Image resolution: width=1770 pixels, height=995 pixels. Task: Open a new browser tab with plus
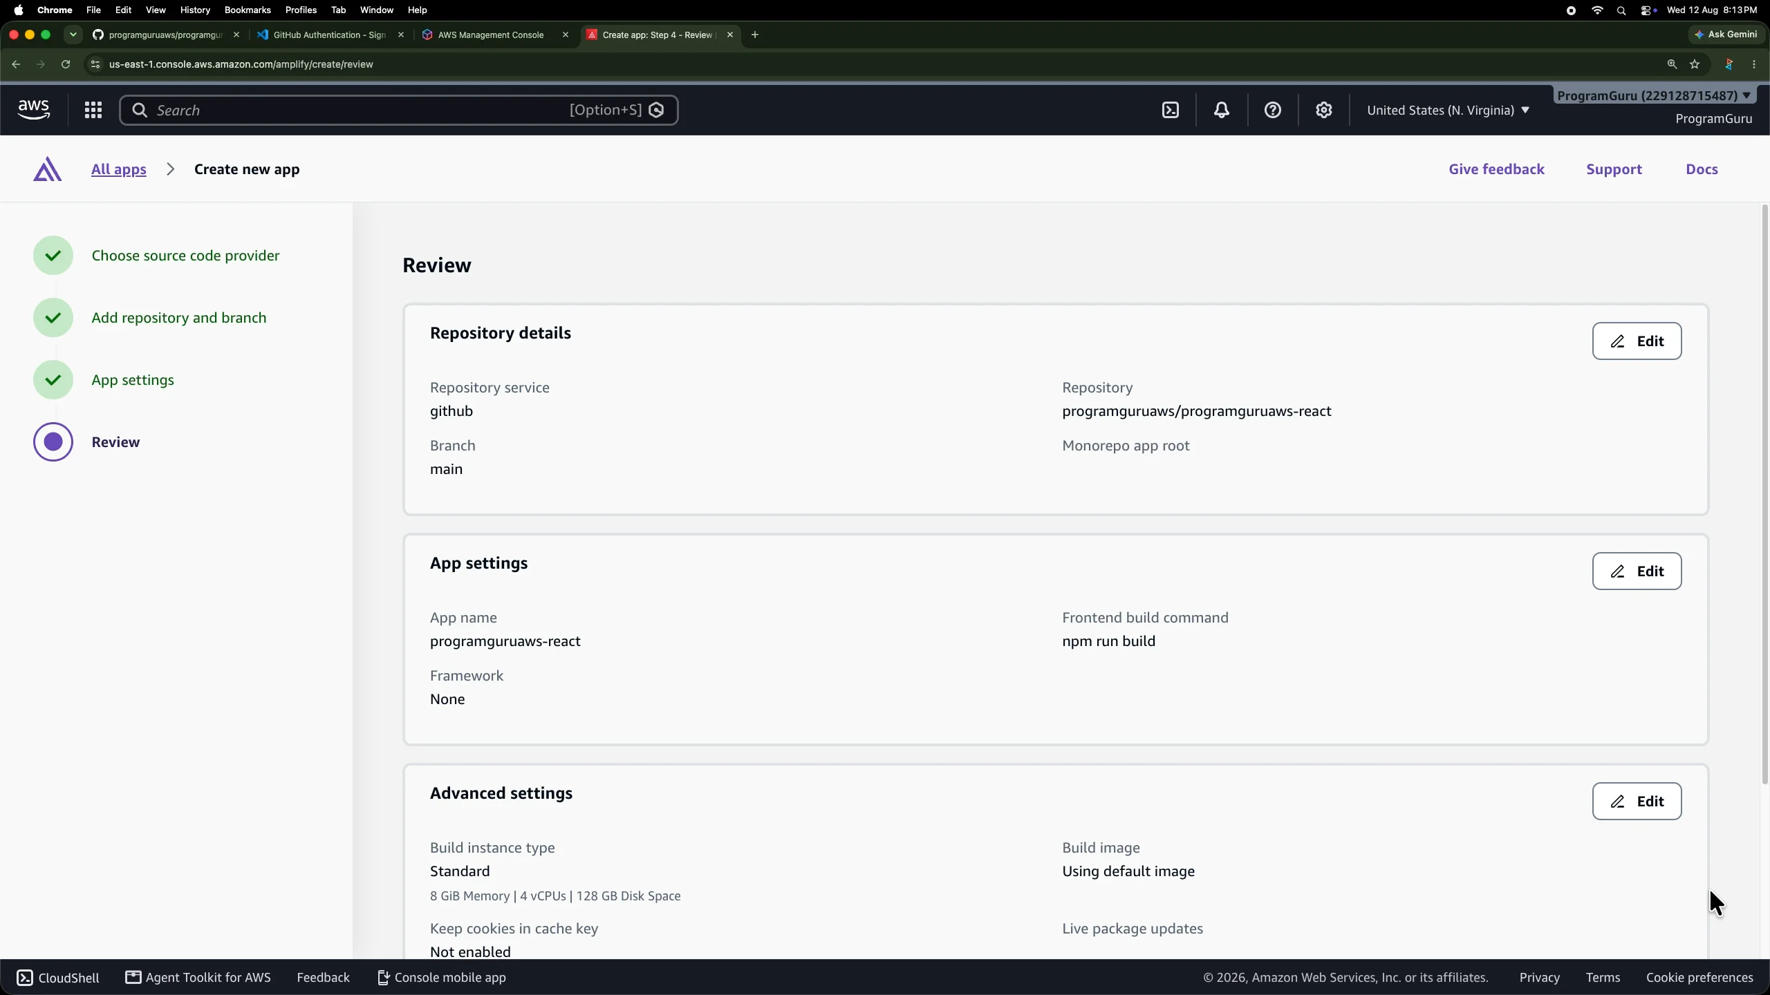755,35
